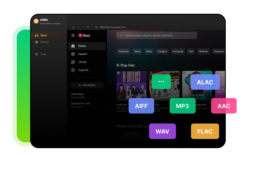This screenshot has width=253, height=169.
Task: Open the History section in sidebar
Action: (x=44, y=42)
